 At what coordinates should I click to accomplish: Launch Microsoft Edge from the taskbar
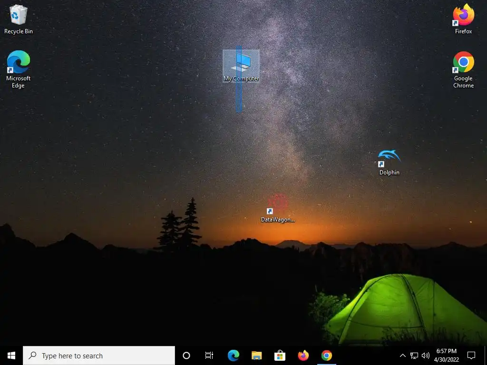click(x=233, y=355)
